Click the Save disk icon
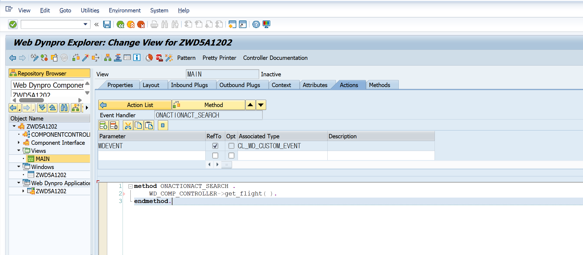The width and height of the screenshot is (583, 255). click(x=107, y=25)
